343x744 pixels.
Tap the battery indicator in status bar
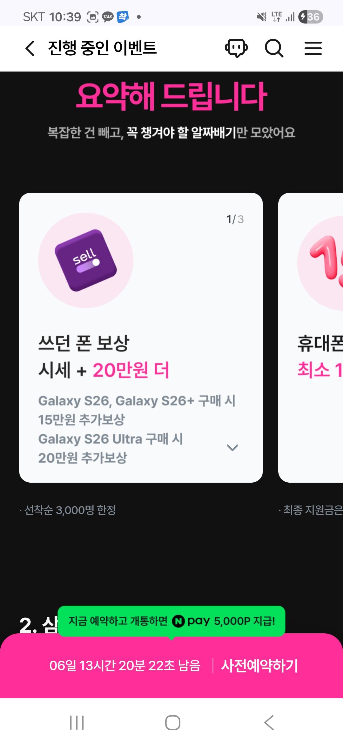point(311,17)
